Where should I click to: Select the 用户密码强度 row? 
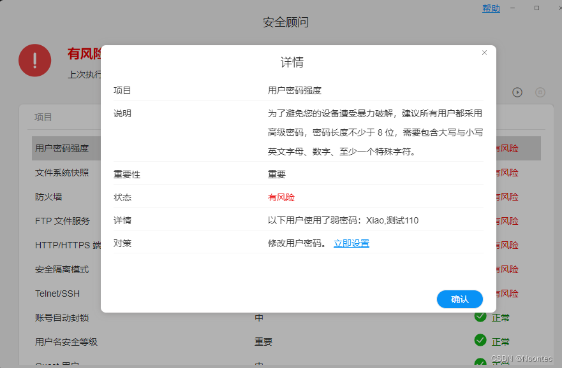(62, 148)
